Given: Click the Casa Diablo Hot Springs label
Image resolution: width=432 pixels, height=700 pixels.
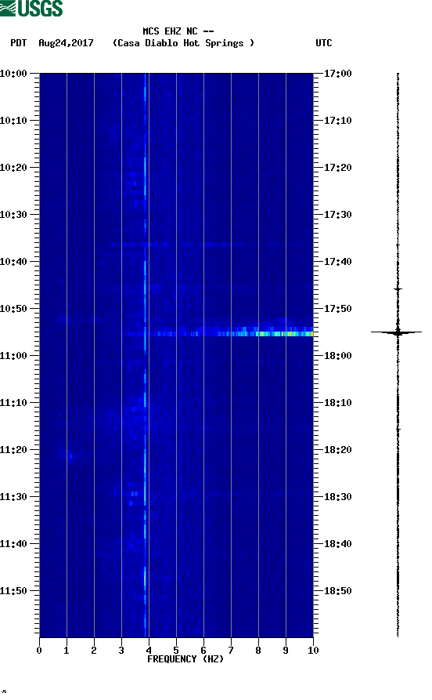Looking at the screenshot, I should (x=183, y=43).
